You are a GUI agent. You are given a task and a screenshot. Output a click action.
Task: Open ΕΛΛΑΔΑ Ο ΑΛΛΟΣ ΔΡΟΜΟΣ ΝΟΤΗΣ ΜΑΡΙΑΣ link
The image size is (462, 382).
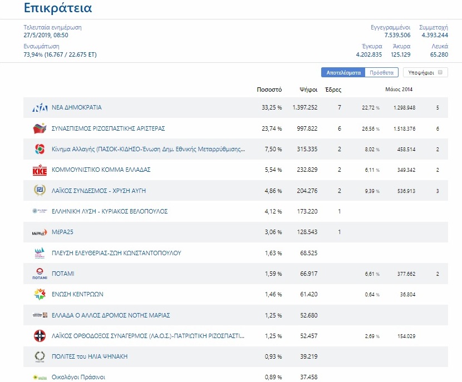pos(111,315)
